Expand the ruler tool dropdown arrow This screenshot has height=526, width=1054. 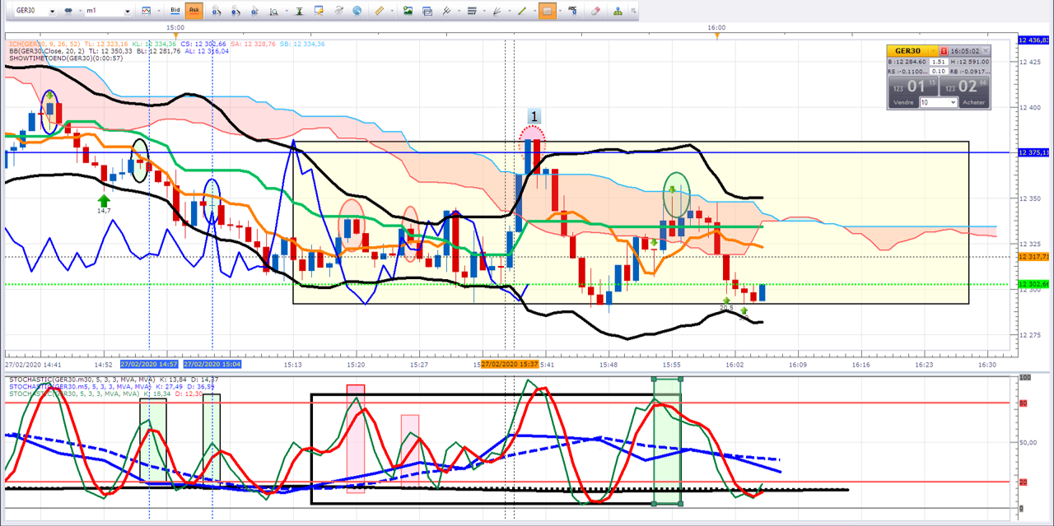tap(391, 11)
